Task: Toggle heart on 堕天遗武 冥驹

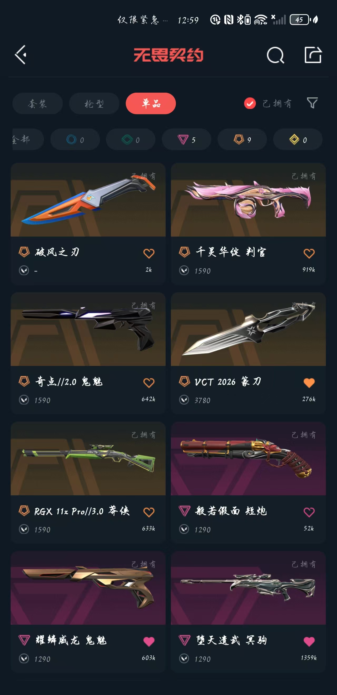Action: click(x=309, y=641)
